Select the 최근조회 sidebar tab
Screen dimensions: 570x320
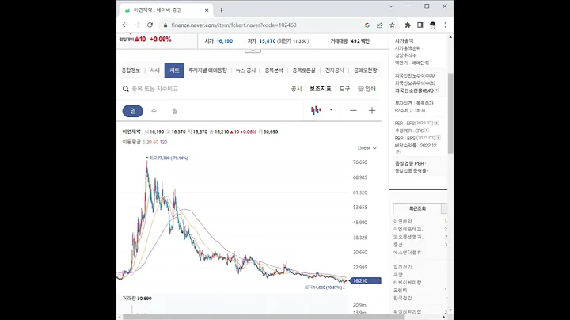point(417,209)
